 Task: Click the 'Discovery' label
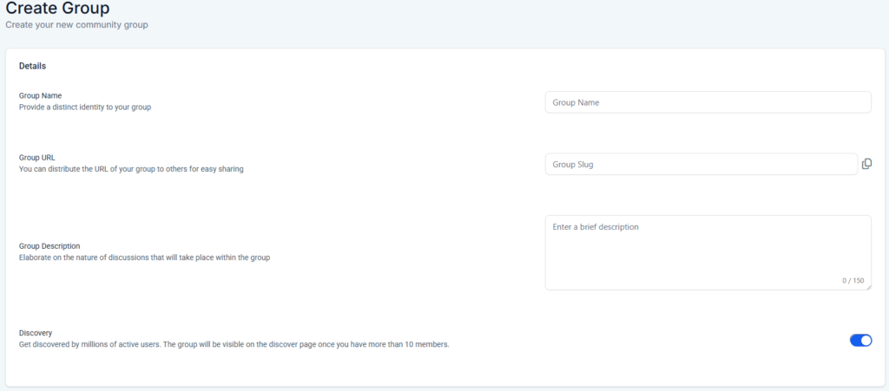35,333
